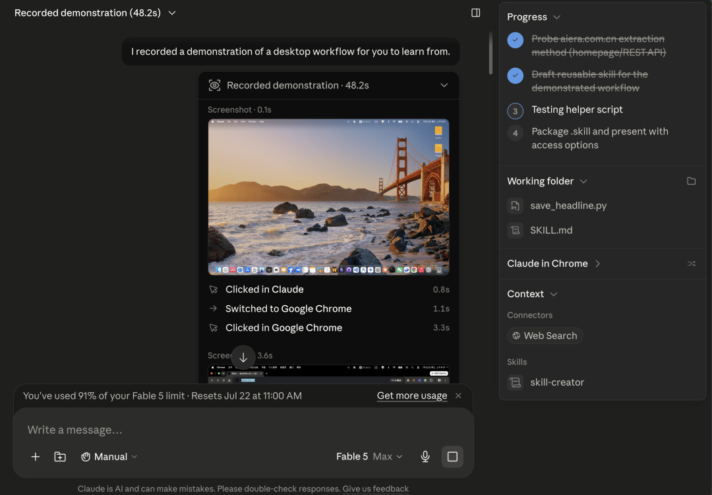Click the Draft reusable skill step
This screenshot has width=712, height=495.
pyautogui.click(x=590, y=81)
